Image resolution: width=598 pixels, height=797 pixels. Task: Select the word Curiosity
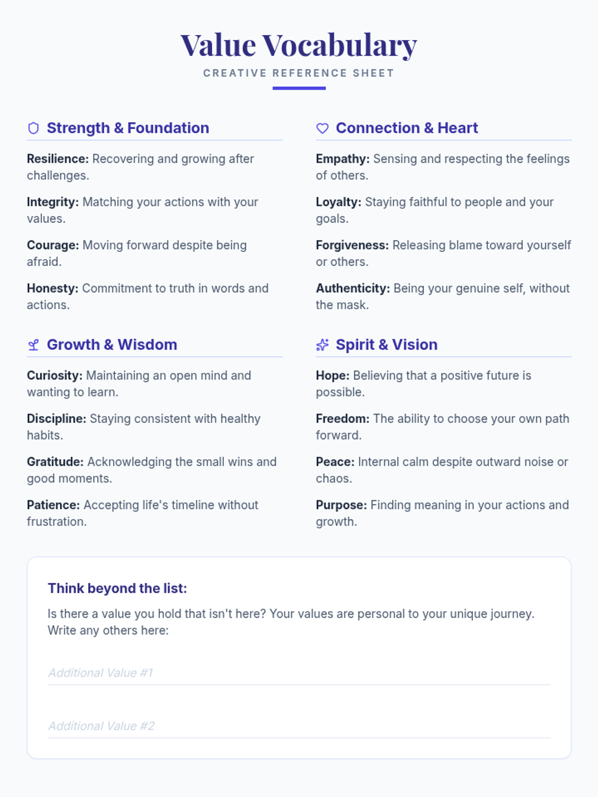tap(55, 376)
